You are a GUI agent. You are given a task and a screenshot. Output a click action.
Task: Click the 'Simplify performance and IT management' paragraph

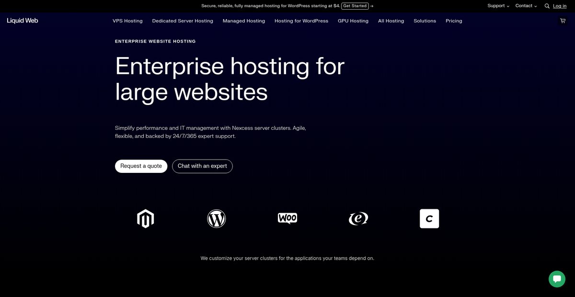[x=210, y=132]
